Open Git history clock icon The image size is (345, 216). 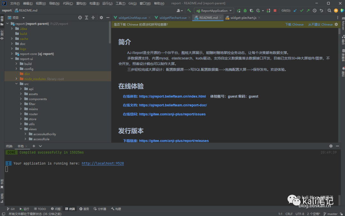[315, 11]
